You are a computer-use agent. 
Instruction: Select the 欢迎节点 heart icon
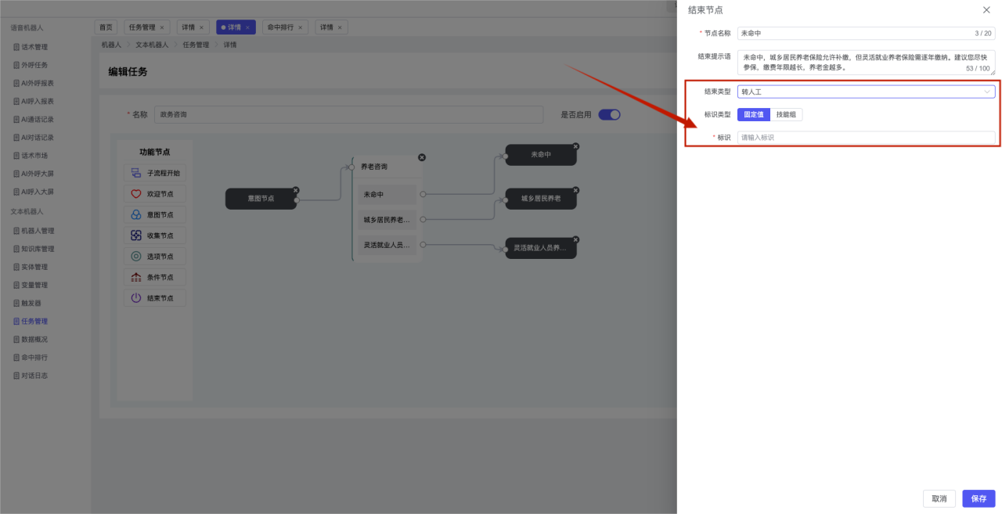pyautogui.click(x=136, y=194)
